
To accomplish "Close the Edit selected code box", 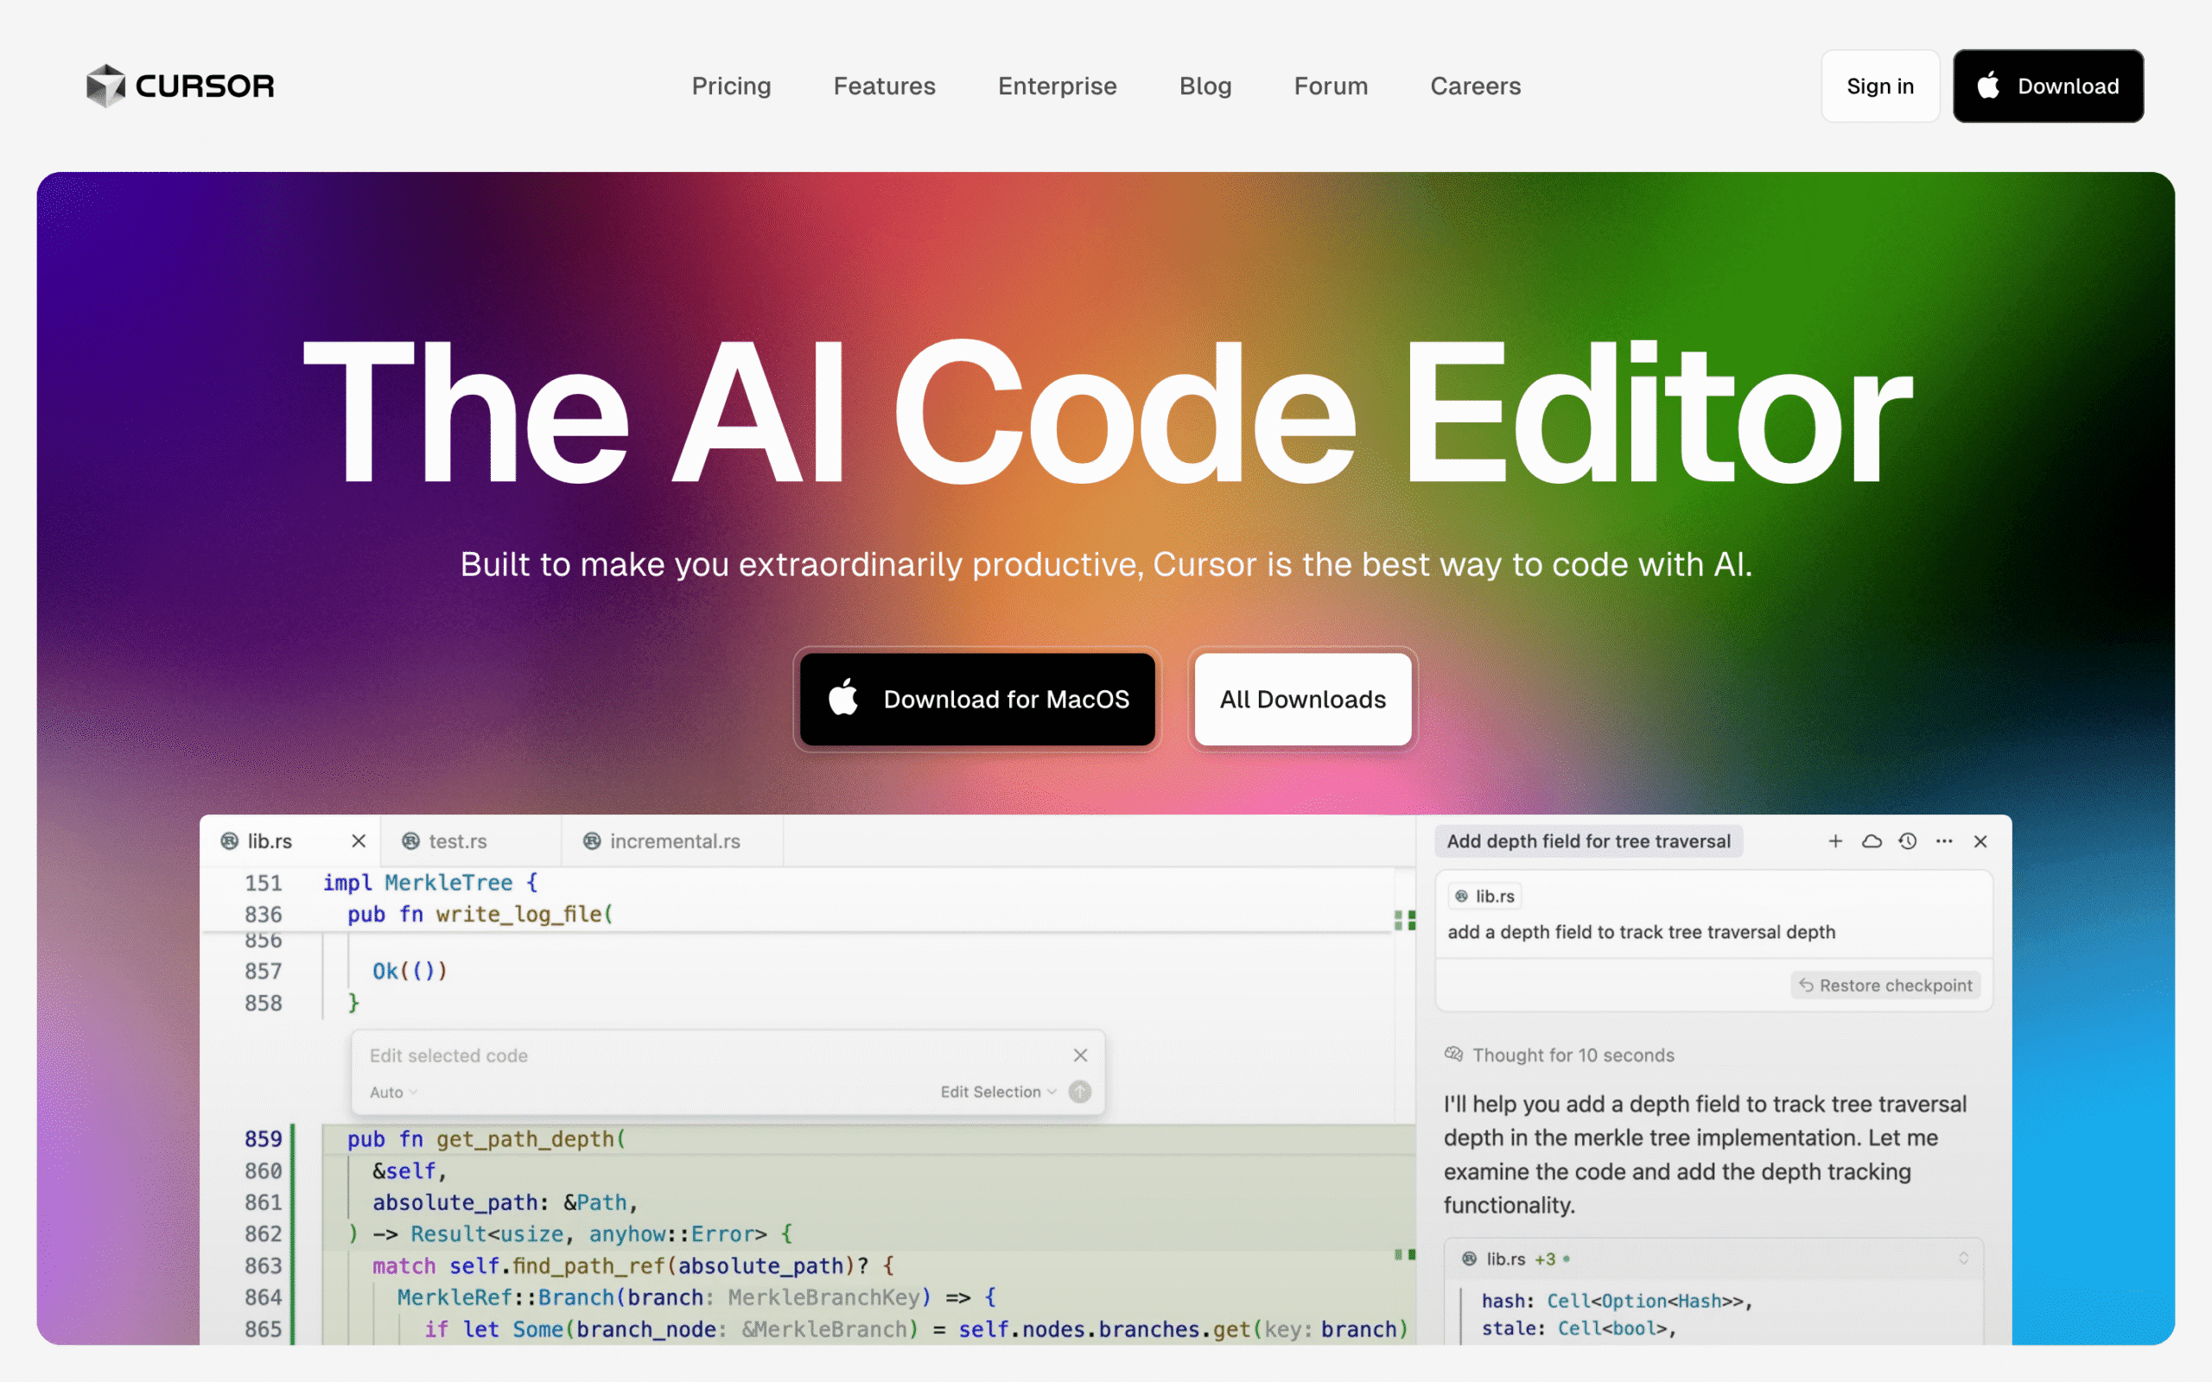I will tap(1079, 1055).
